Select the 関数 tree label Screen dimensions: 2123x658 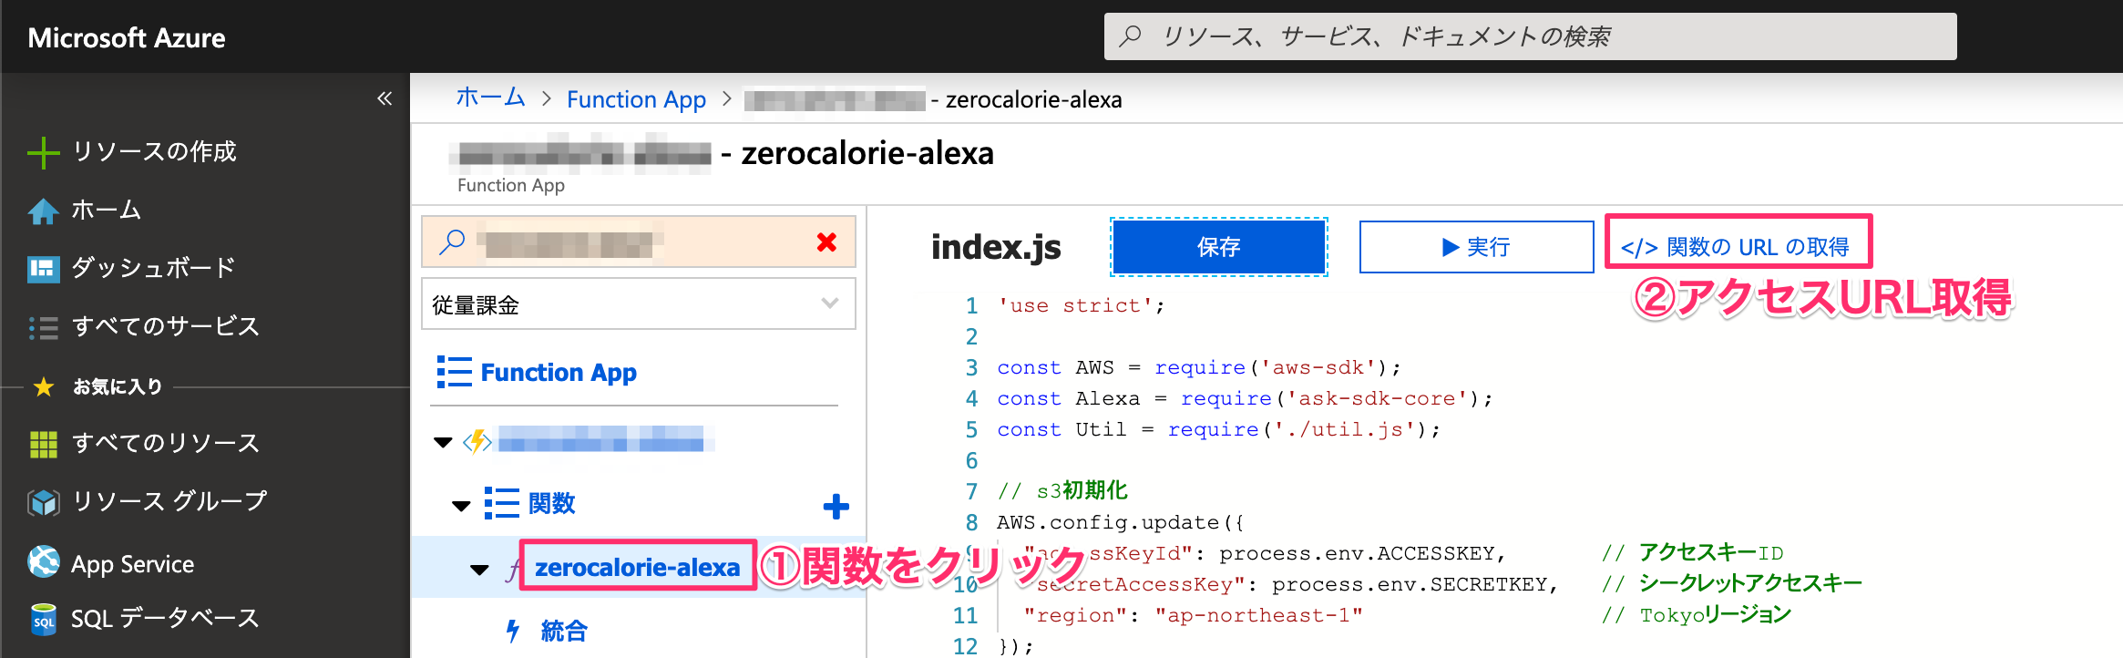pos(551,503)
